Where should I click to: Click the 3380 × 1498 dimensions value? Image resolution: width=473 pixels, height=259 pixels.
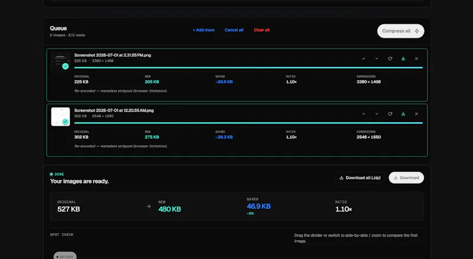click(x=368, y=82)
